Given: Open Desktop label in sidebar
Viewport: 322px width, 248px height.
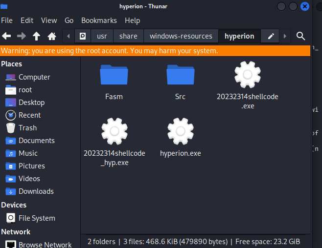Looking at the screenshot, I should [x=32, y=103].
